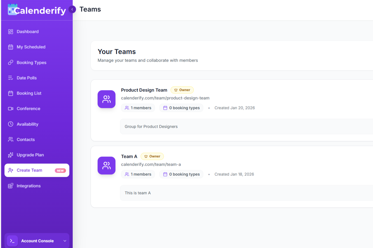Click the 1 members chip on Team A
373x248 pixels.
pos(138,174)
